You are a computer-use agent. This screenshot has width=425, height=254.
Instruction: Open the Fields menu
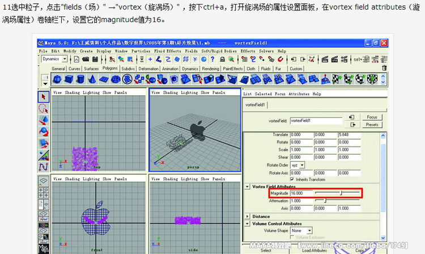[191, 51]
